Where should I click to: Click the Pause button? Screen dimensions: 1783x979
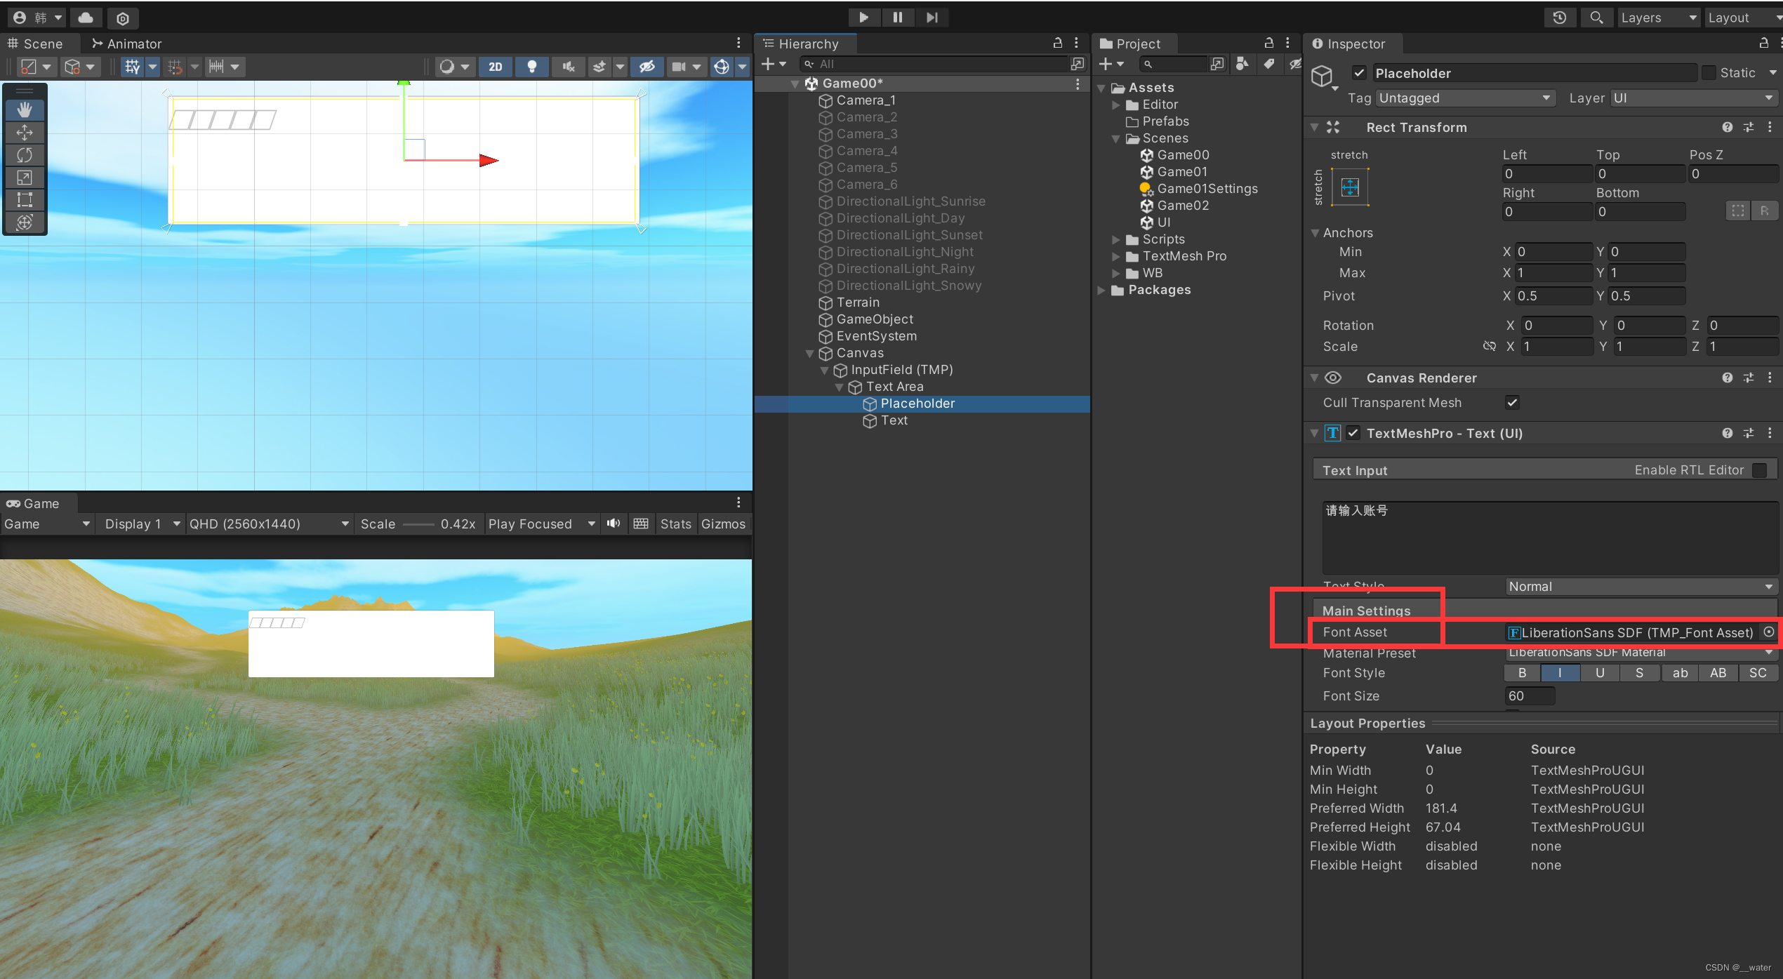pos(897,18)
